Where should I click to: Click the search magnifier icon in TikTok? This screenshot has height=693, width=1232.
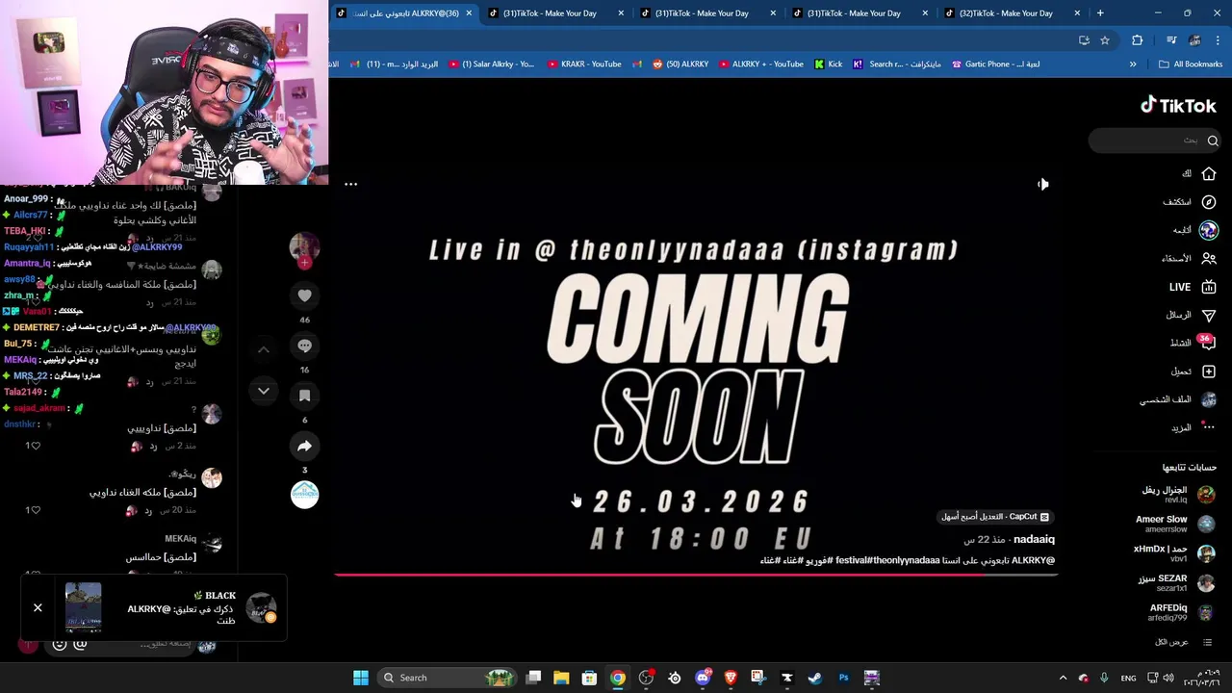1213,141
